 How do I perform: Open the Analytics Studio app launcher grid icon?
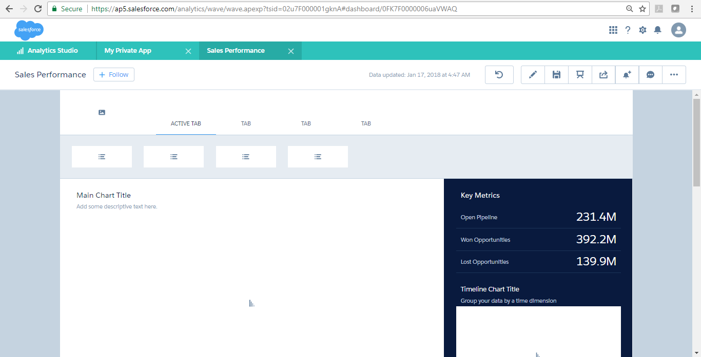(x=613, y=30)
